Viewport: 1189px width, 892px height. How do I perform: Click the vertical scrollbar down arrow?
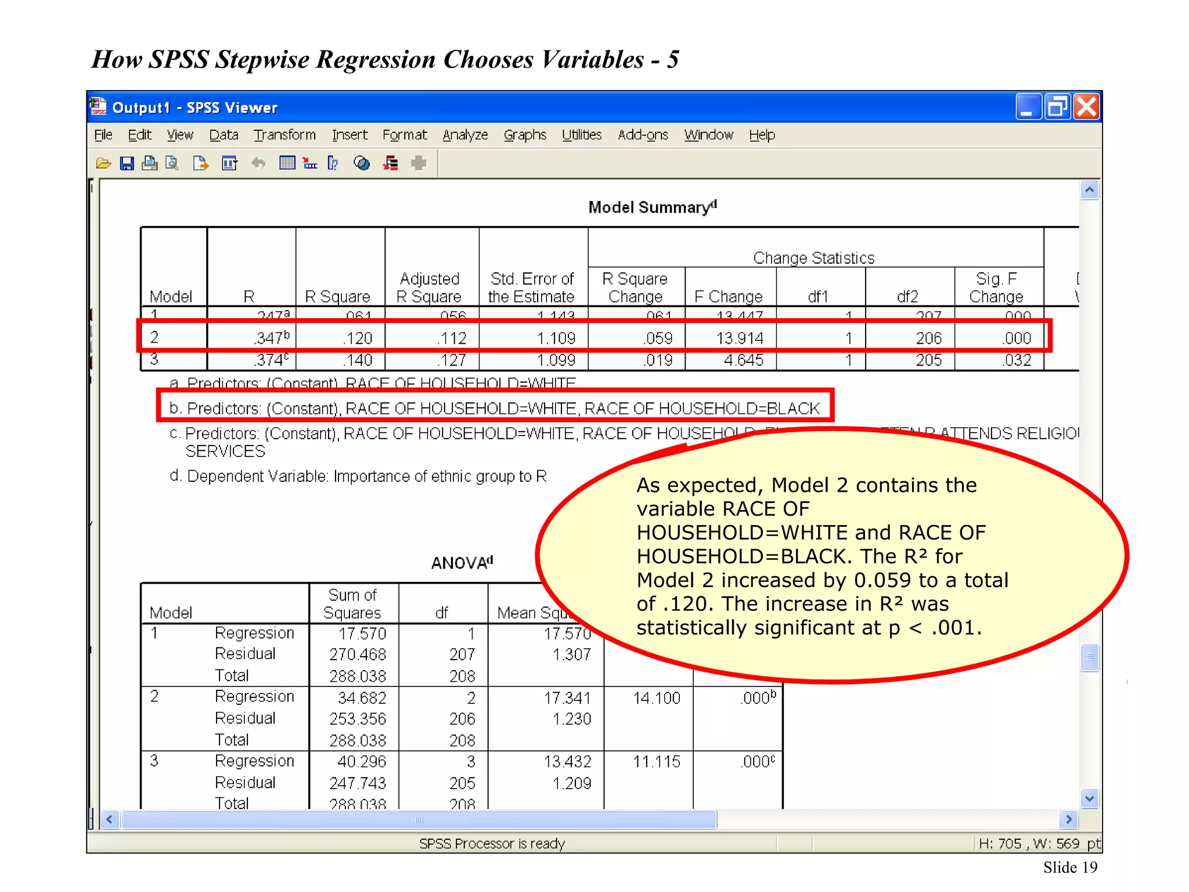(1090, 799)
